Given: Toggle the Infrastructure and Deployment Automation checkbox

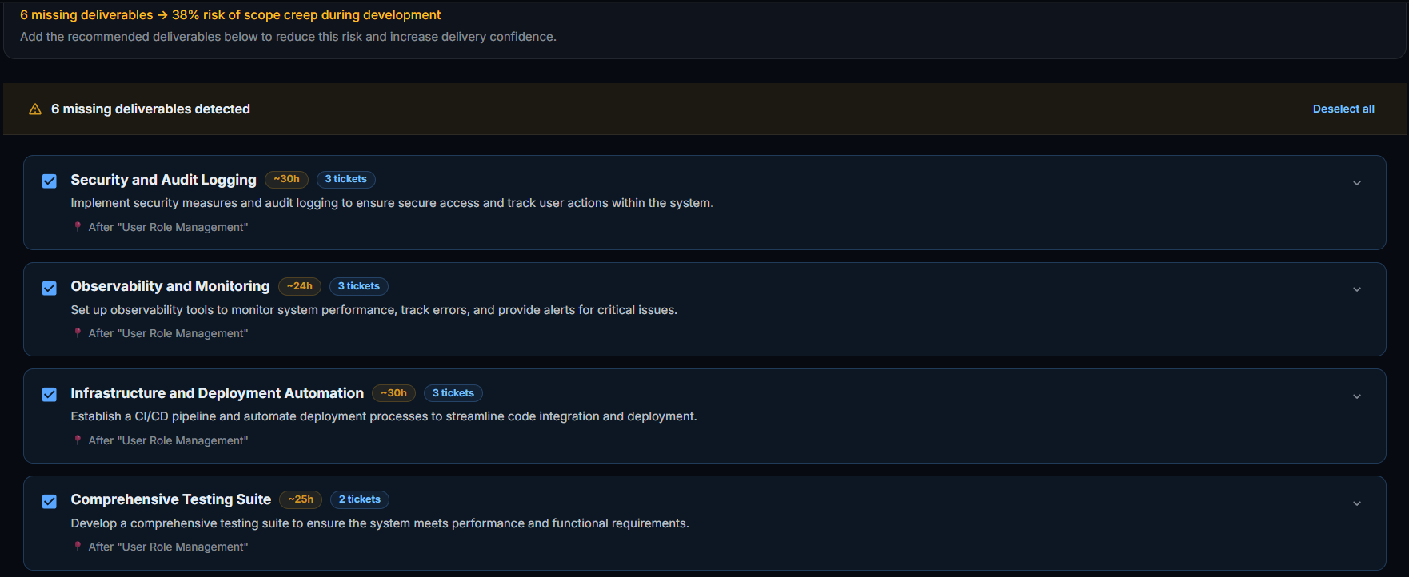Looking at the screenshot, I should point(50,395).
